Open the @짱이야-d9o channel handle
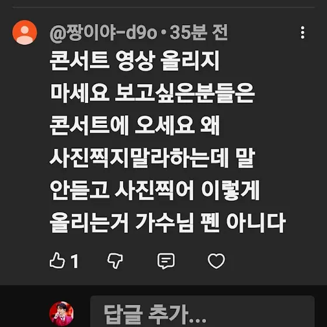The height and width of the screenshot is (327, 327). (103, 33)
